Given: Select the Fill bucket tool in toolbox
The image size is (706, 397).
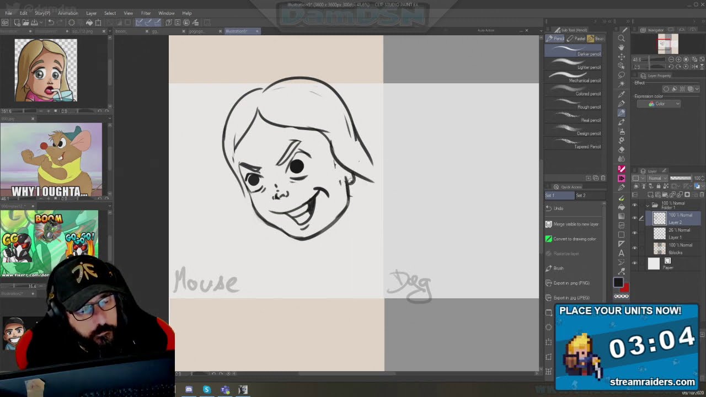Looking at the screenshot, I should click(x=621, y=206).
